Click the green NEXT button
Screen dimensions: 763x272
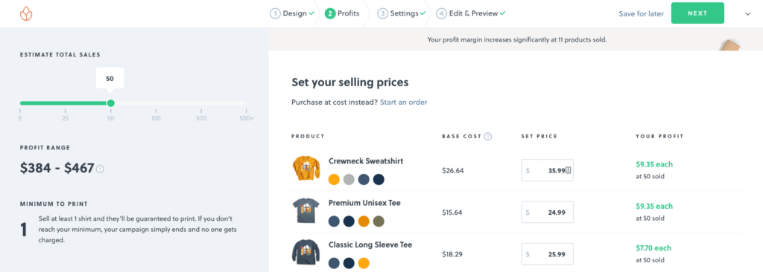click(697, 13)
